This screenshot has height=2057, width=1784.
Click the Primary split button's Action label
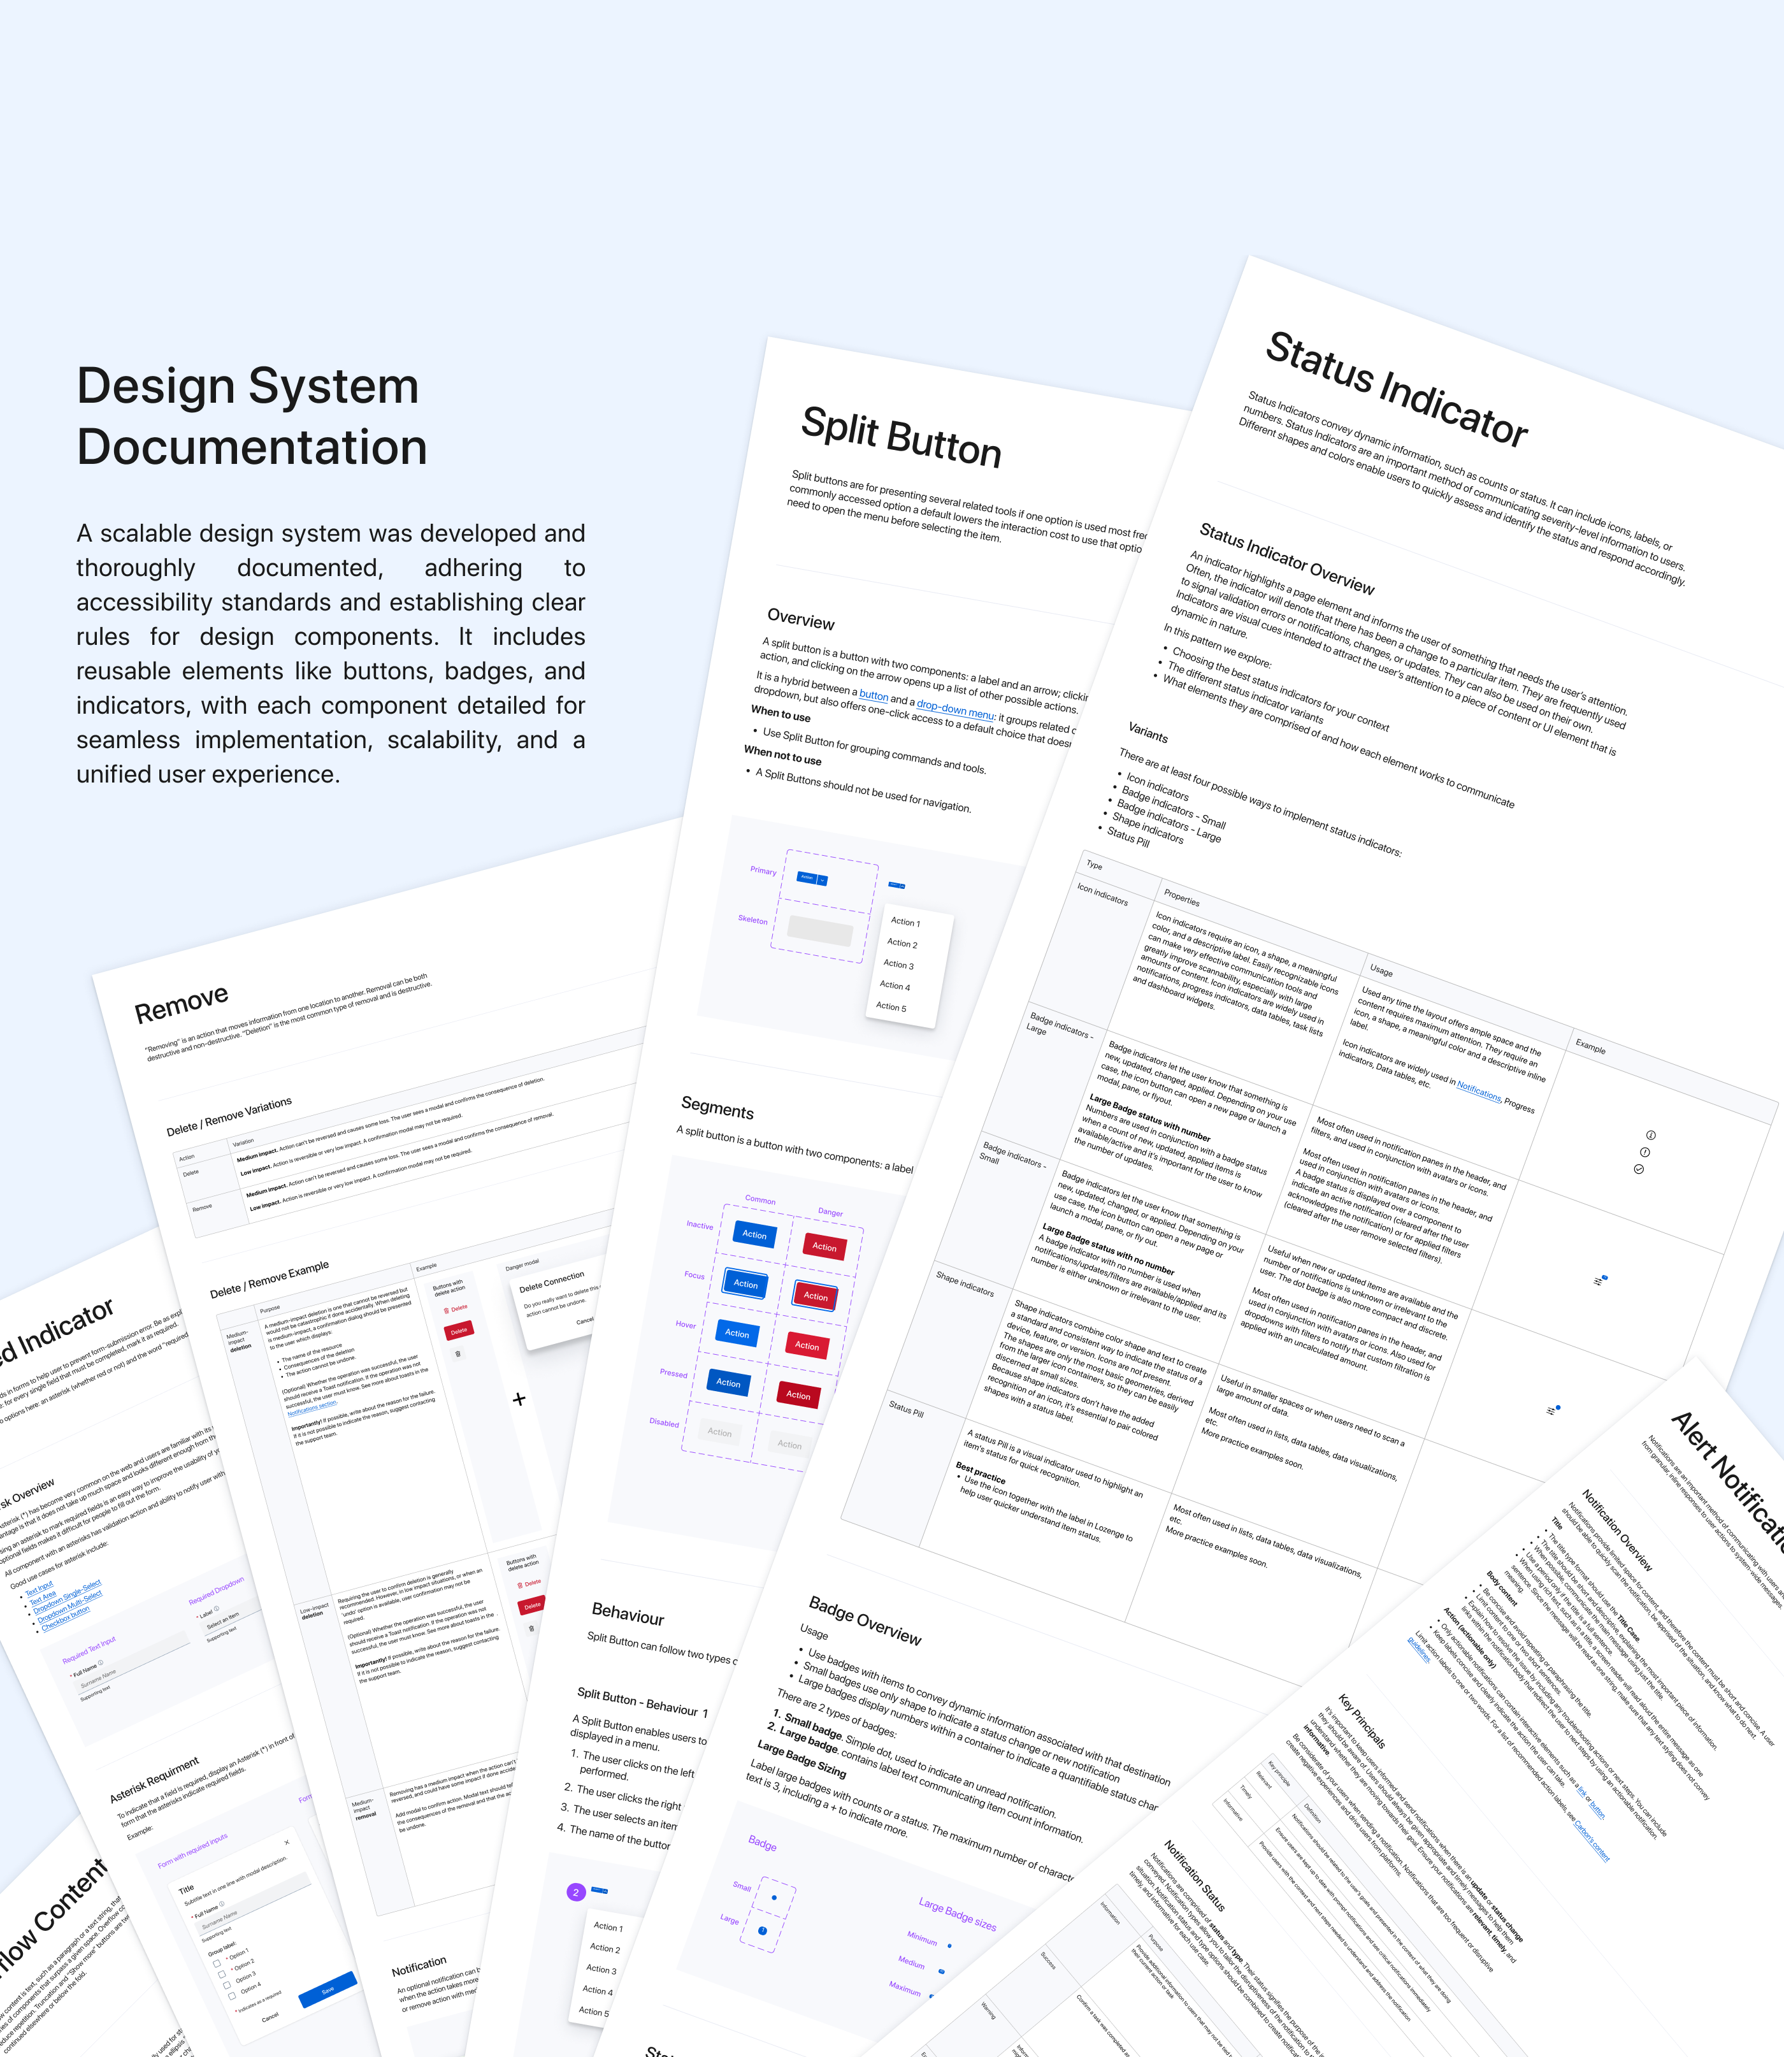point(807,877)
